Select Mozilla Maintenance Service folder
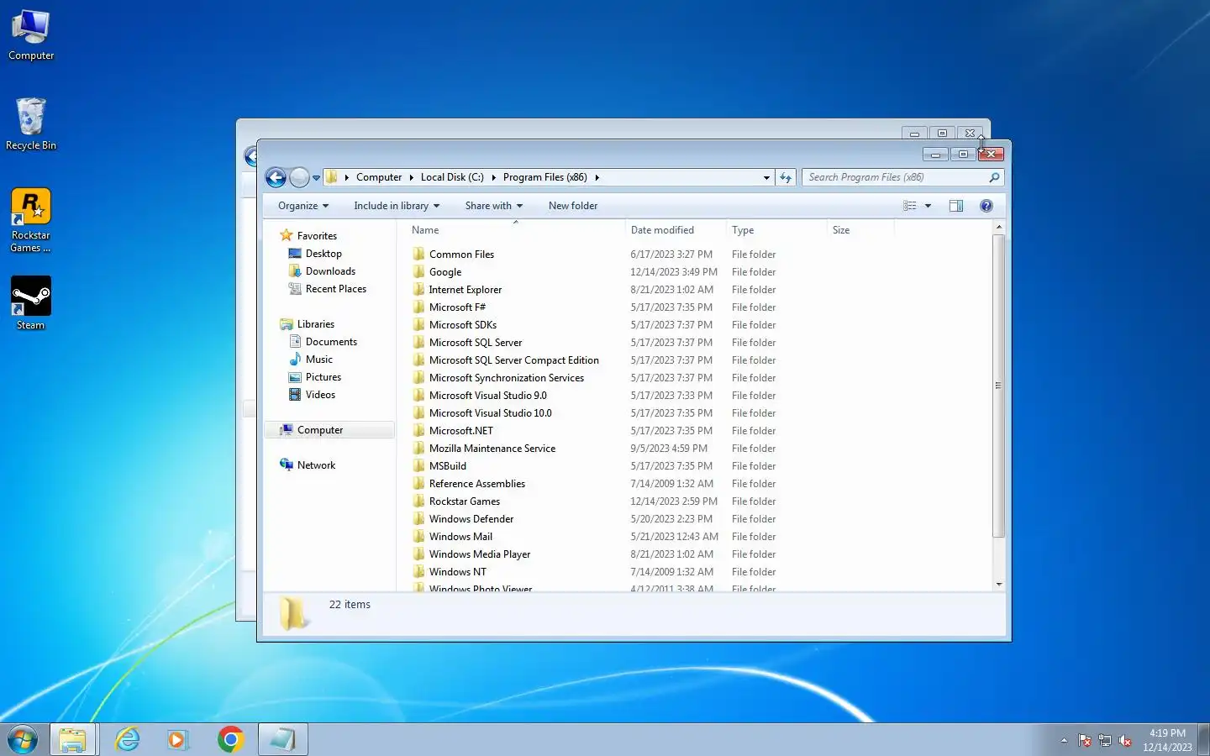The height and width of the screenshot is (756, 1210). [x=492, y=449]
